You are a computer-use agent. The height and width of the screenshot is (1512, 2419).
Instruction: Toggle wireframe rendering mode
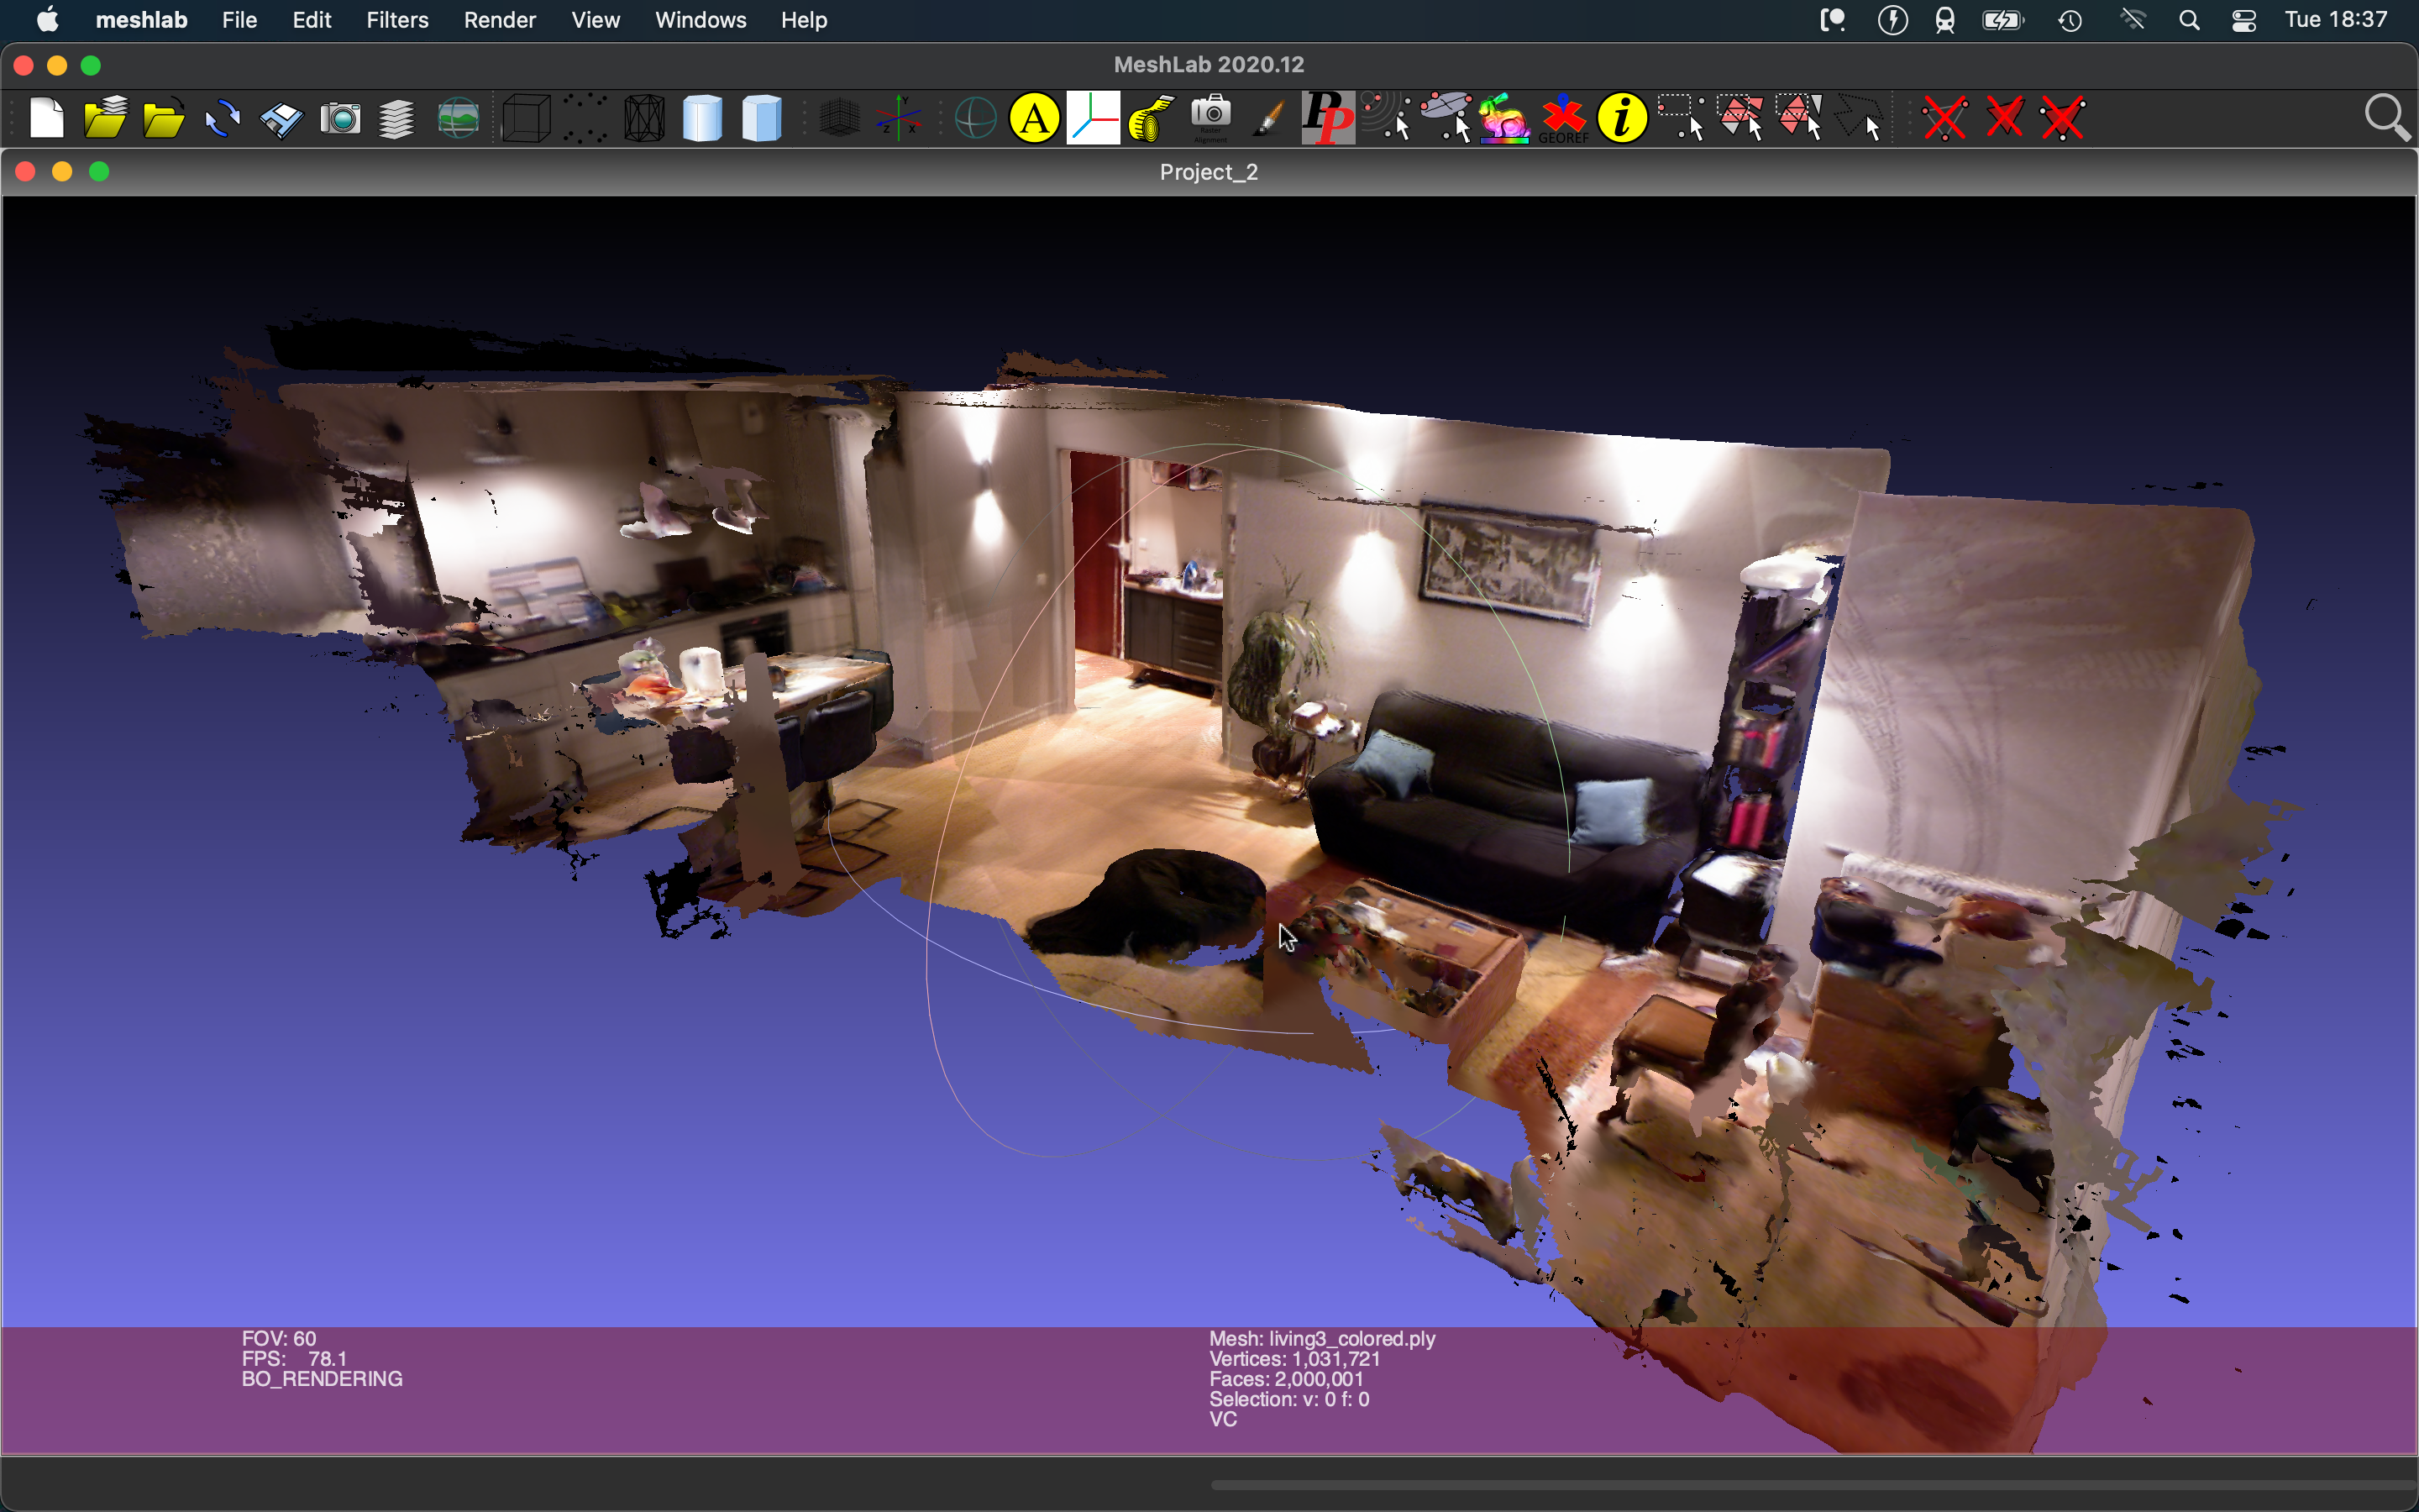tap(643, 119)
